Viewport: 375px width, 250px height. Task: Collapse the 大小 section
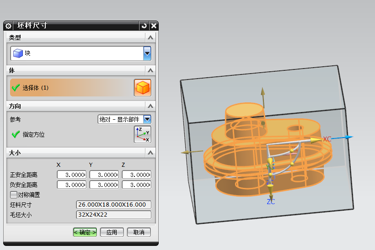click(150, 153)
